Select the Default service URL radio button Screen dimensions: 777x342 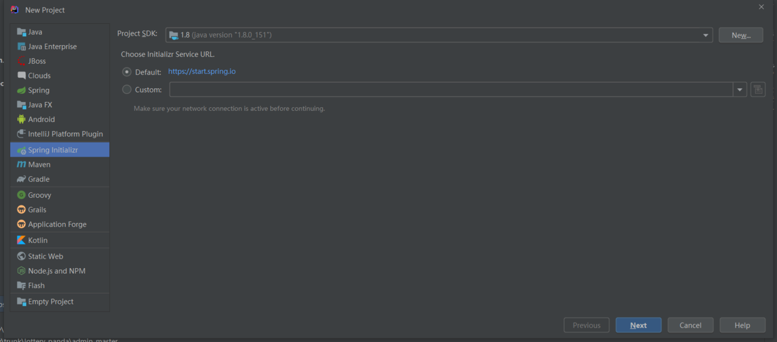(x=127, y=72)
